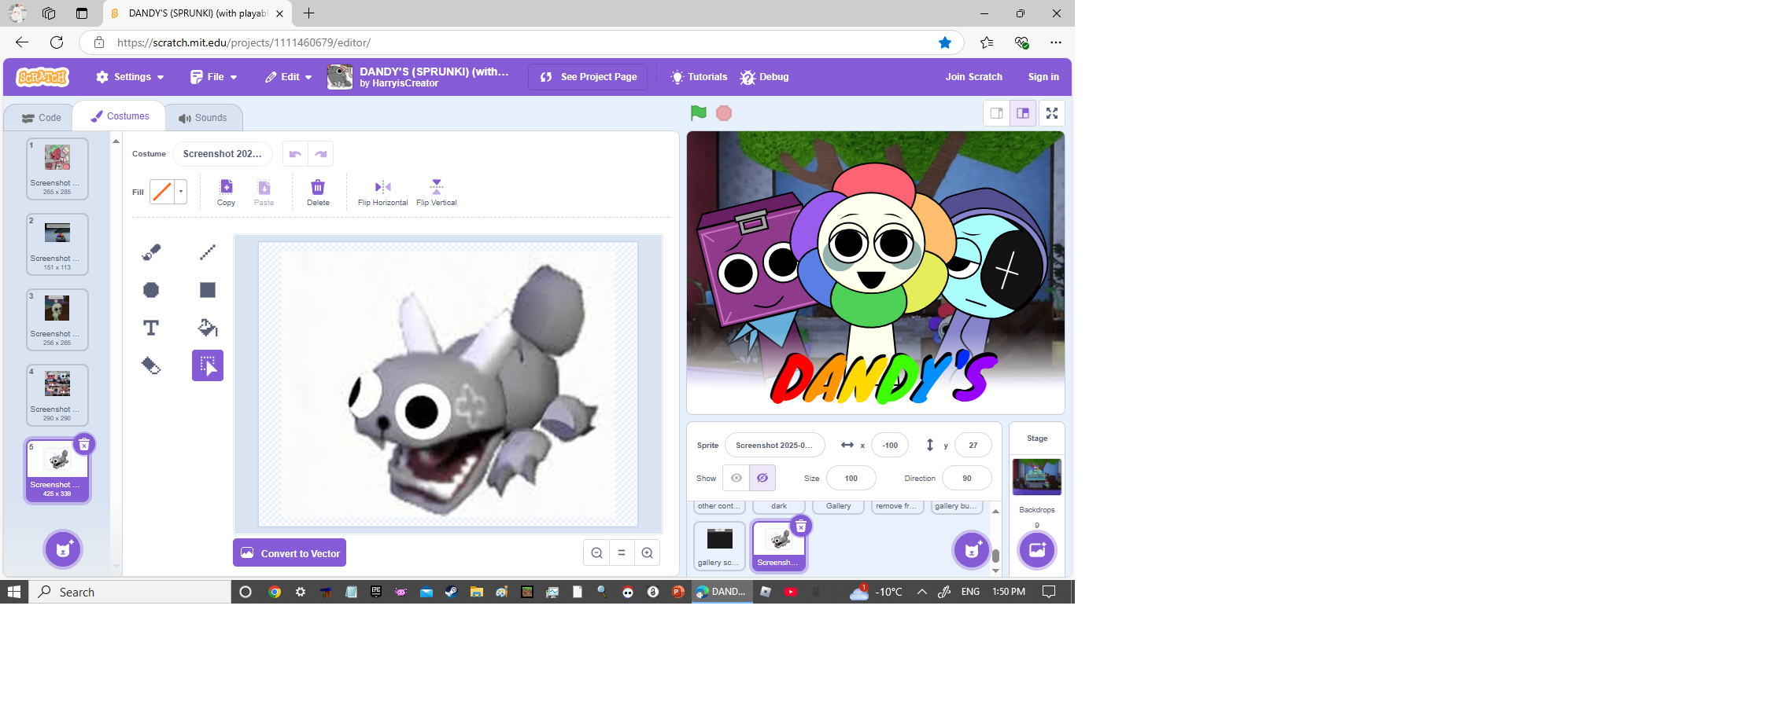Switch to small stage layout

point(996,113)
